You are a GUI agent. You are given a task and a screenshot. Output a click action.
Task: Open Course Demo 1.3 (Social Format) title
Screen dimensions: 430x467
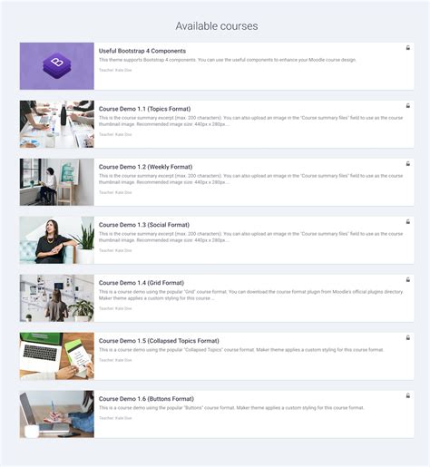click(144, 225)
